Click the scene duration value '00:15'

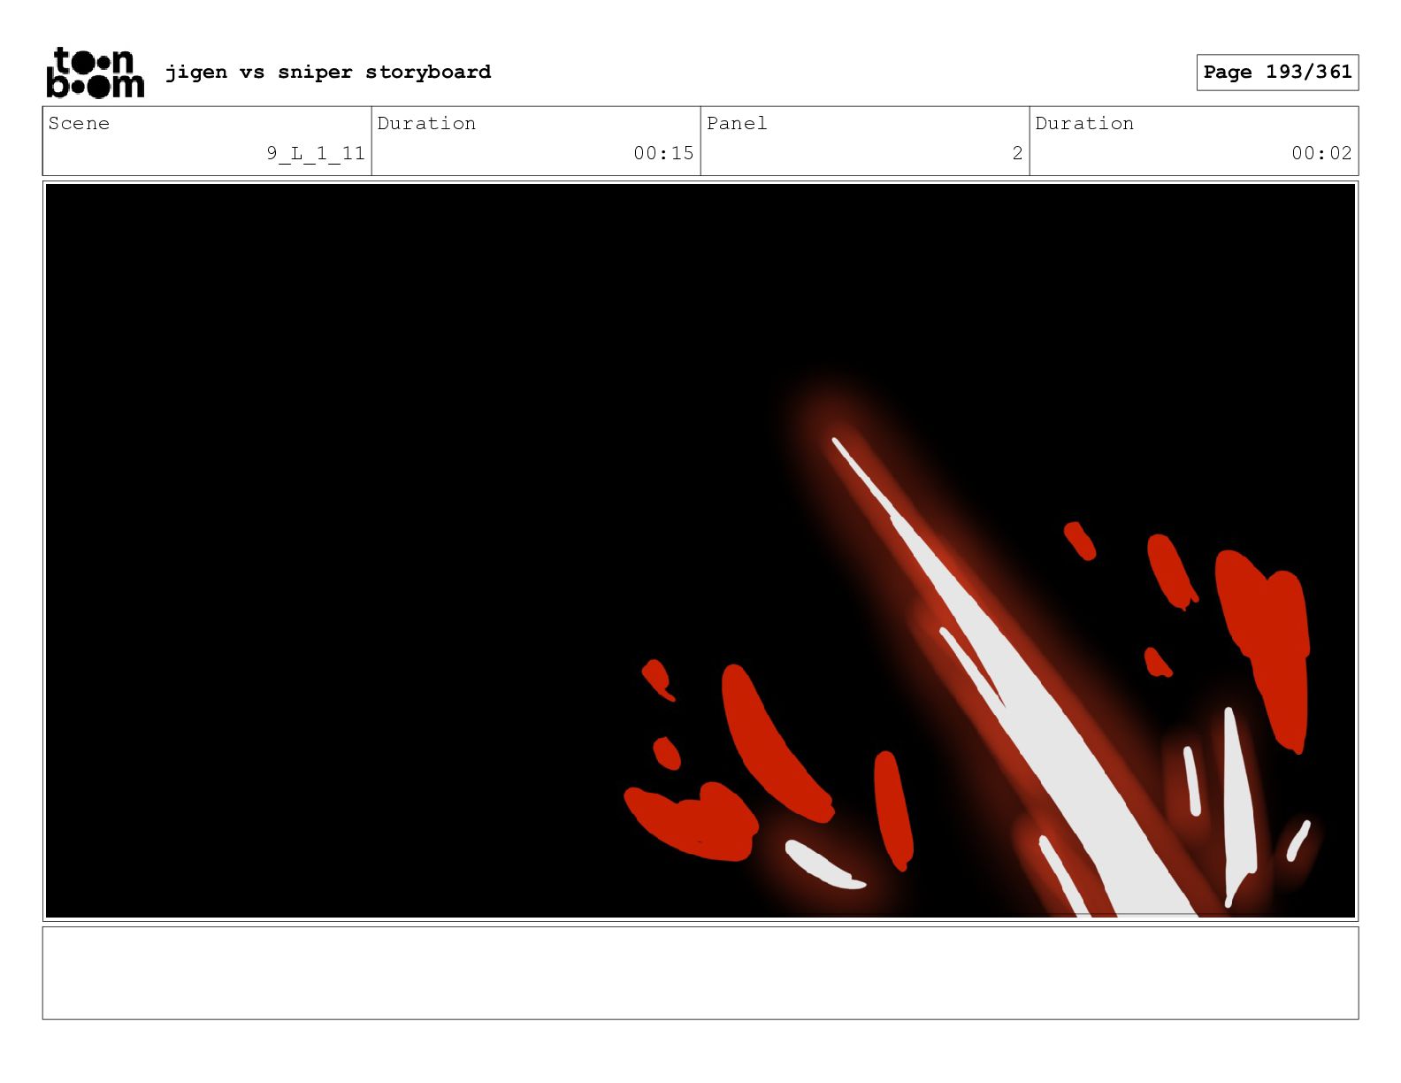[663, 153]
